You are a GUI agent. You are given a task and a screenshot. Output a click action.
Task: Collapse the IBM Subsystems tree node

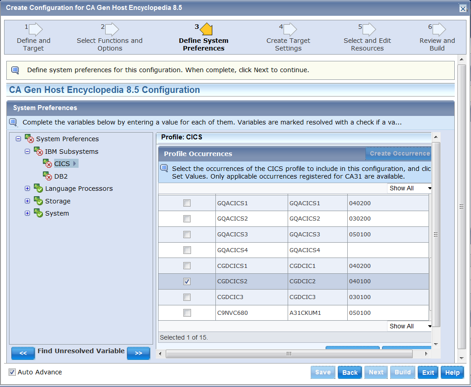28,152
